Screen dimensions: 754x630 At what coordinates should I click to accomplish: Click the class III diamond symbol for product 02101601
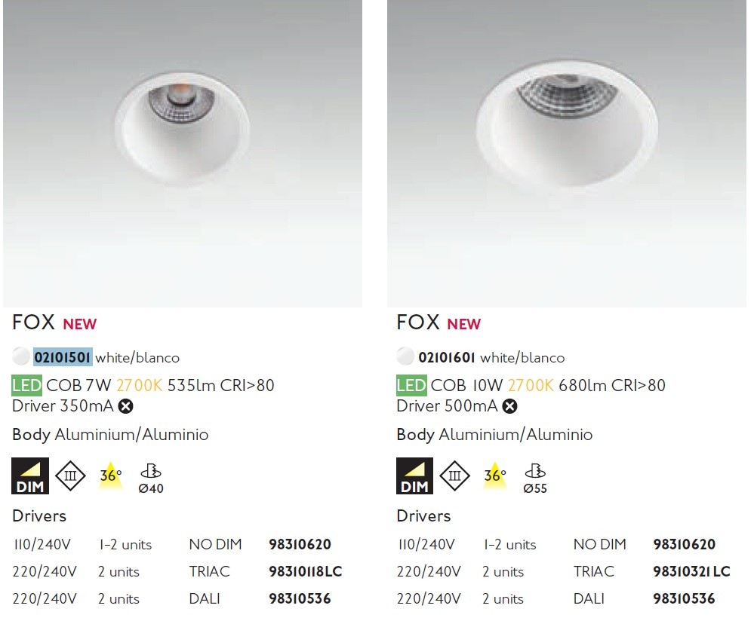tap(454, 476)
